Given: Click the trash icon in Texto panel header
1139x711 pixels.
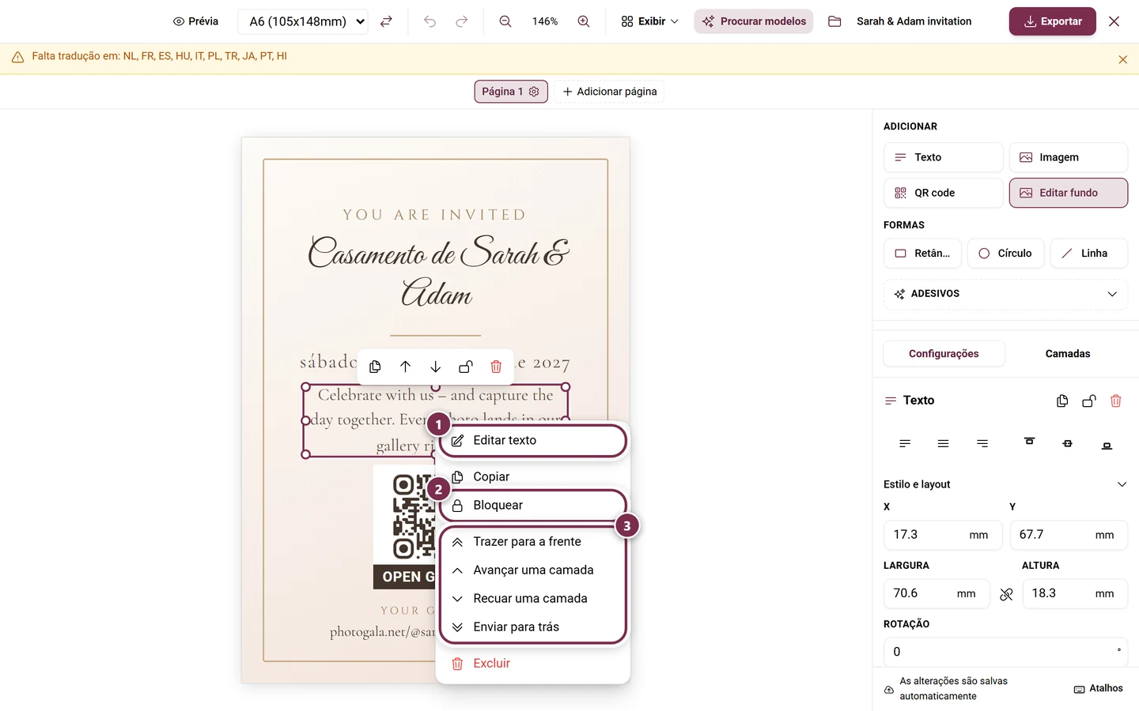Looking at the screenshot, I should (x=1116, y=401).
